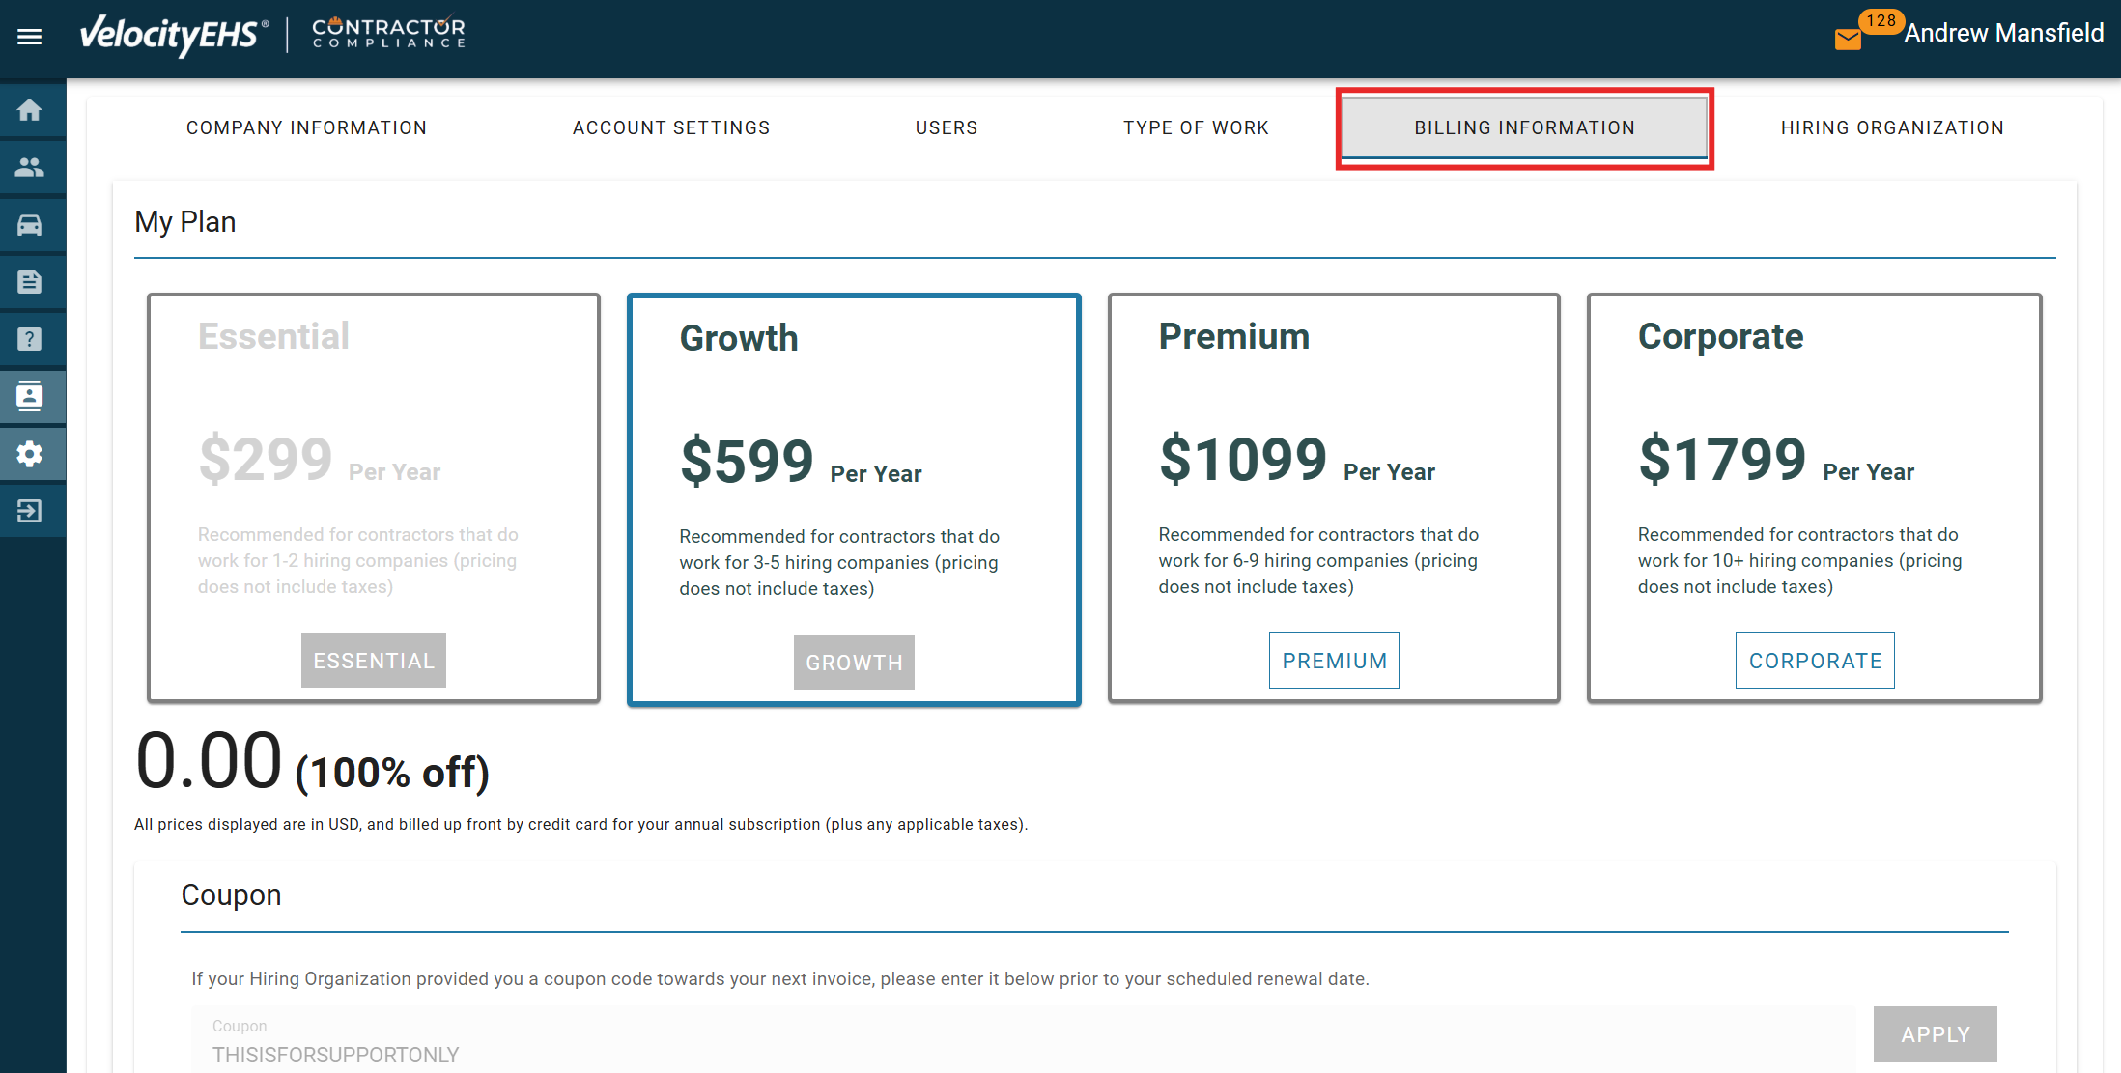
Task: Open the mail notifications envelope icon
Action: pyautogui.click(x=1848, y=39)
